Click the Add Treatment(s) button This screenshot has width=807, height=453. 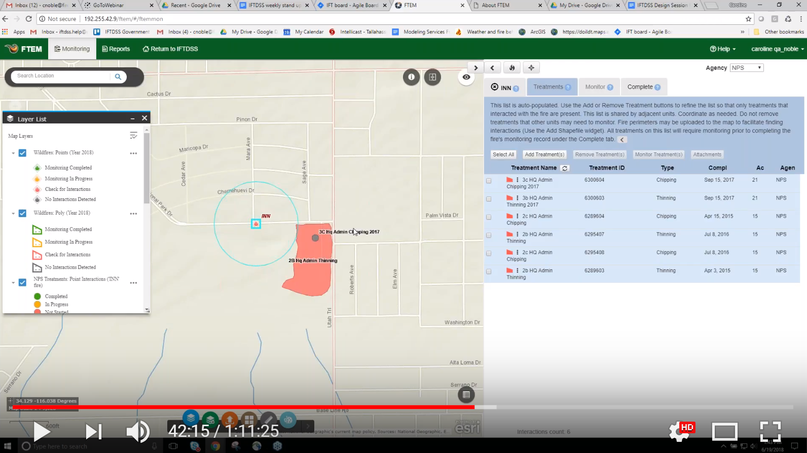544,155
